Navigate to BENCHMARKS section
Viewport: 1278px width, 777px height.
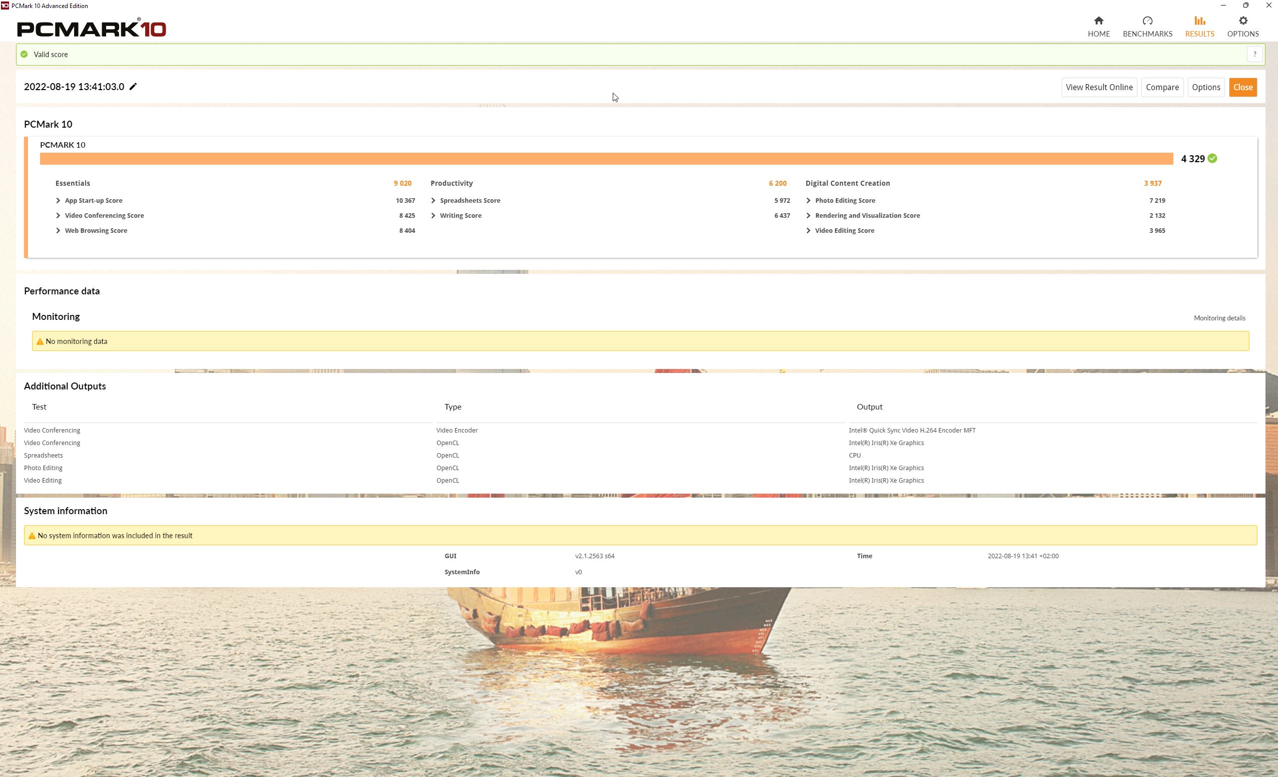pos(1148,26)
